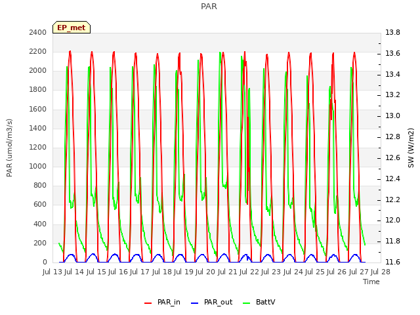Click the 600 left axis value
The height and width of the screenshot is (315, 420).
40,205
